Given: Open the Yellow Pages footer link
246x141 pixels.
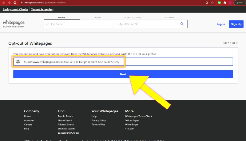Looking at the screenshot, I should pyautogui.click(x=132, y=121).
